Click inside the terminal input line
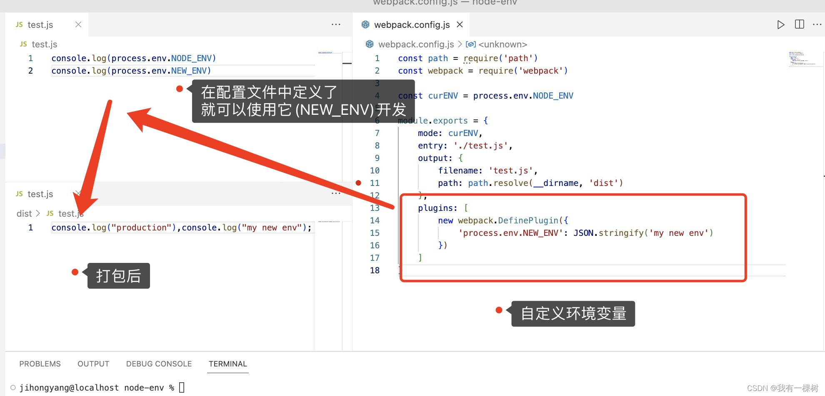 pyautogui.click(x=182, y=387)
